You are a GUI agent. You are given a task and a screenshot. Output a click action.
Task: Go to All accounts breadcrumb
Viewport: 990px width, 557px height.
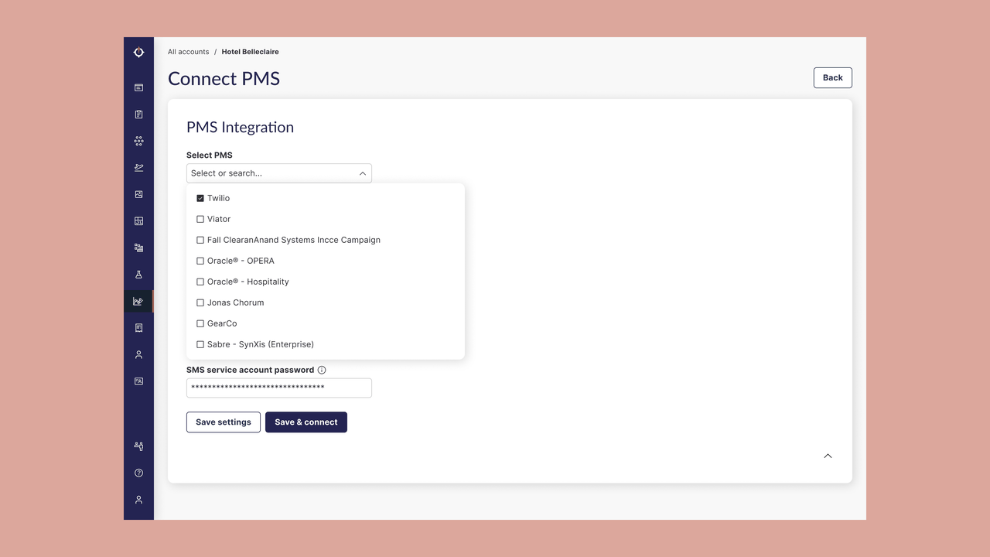(x=189, y=52)
